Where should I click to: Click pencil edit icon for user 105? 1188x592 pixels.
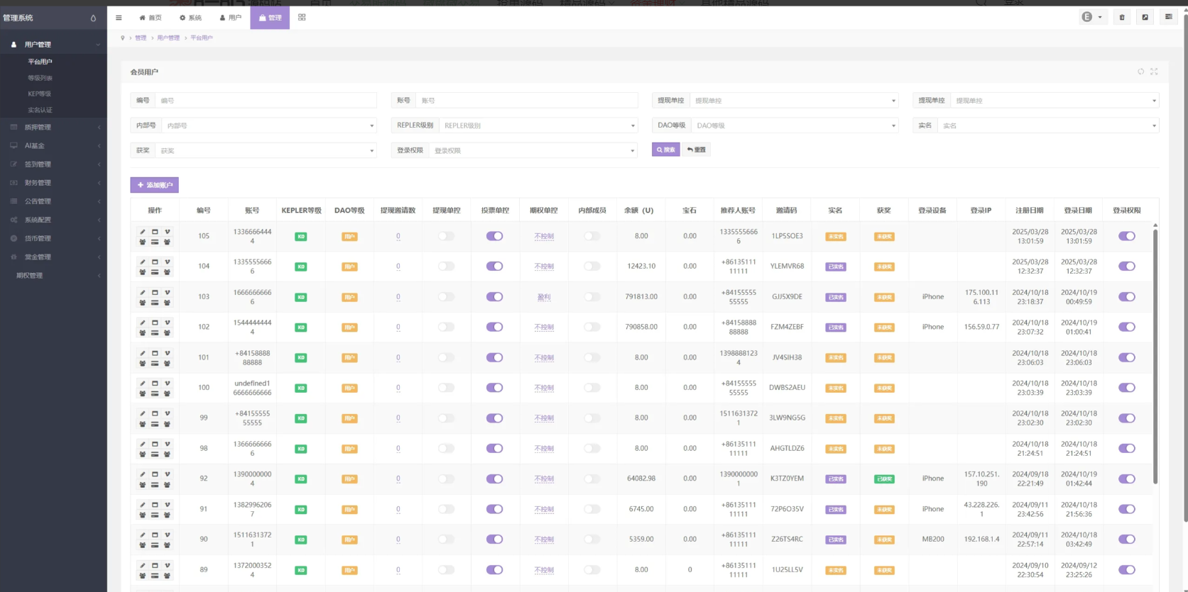pos(143,232)
